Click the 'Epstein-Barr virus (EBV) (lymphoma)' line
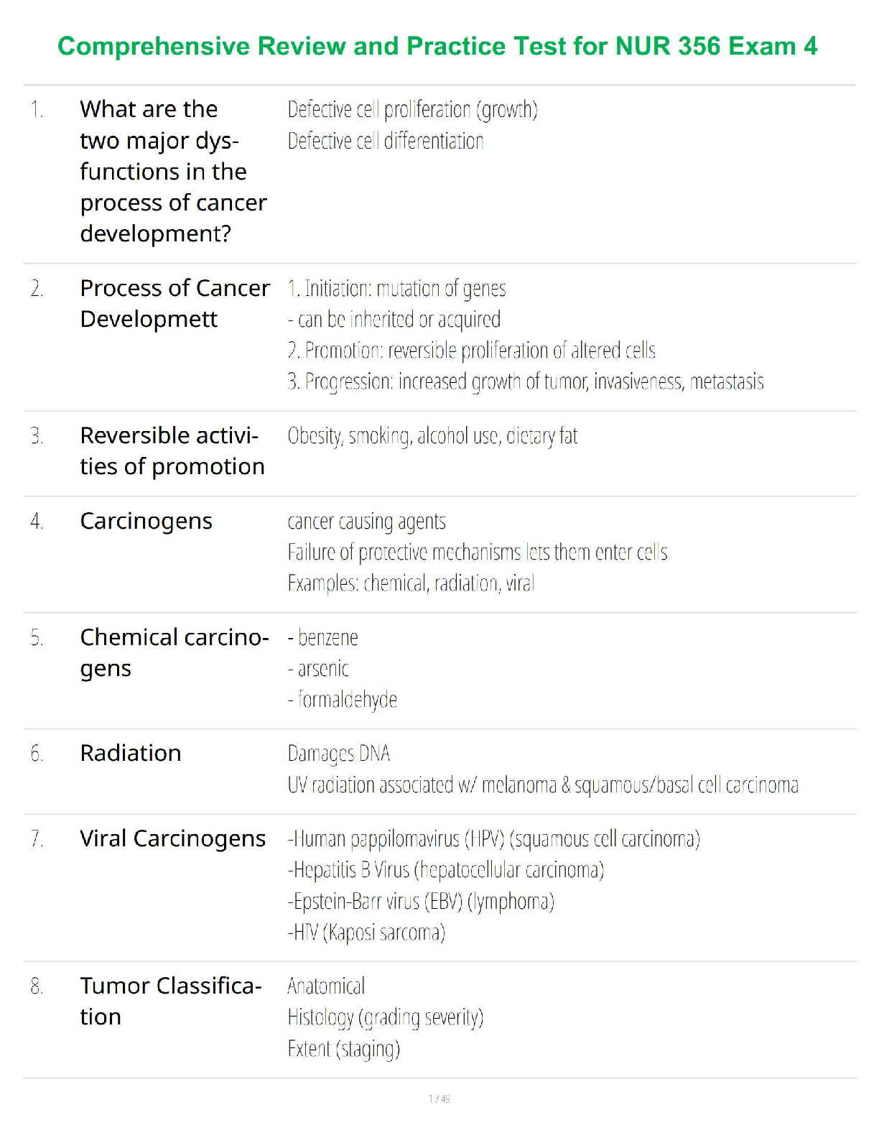 tap(421, 902)
